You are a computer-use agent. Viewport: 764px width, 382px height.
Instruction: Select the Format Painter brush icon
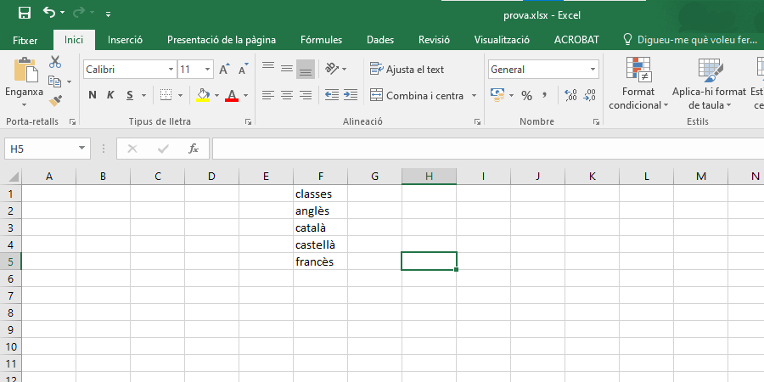click(x=55, y=100)
